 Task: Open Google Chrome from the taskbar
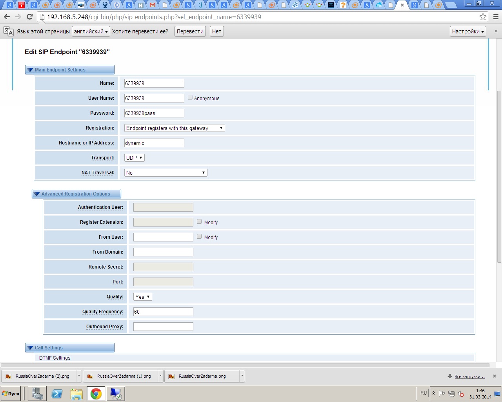tap(96, 394)
